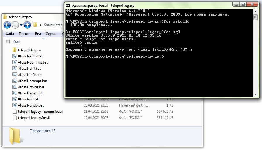
Task: Open the Вид menu
Action: tap(38, 34)
